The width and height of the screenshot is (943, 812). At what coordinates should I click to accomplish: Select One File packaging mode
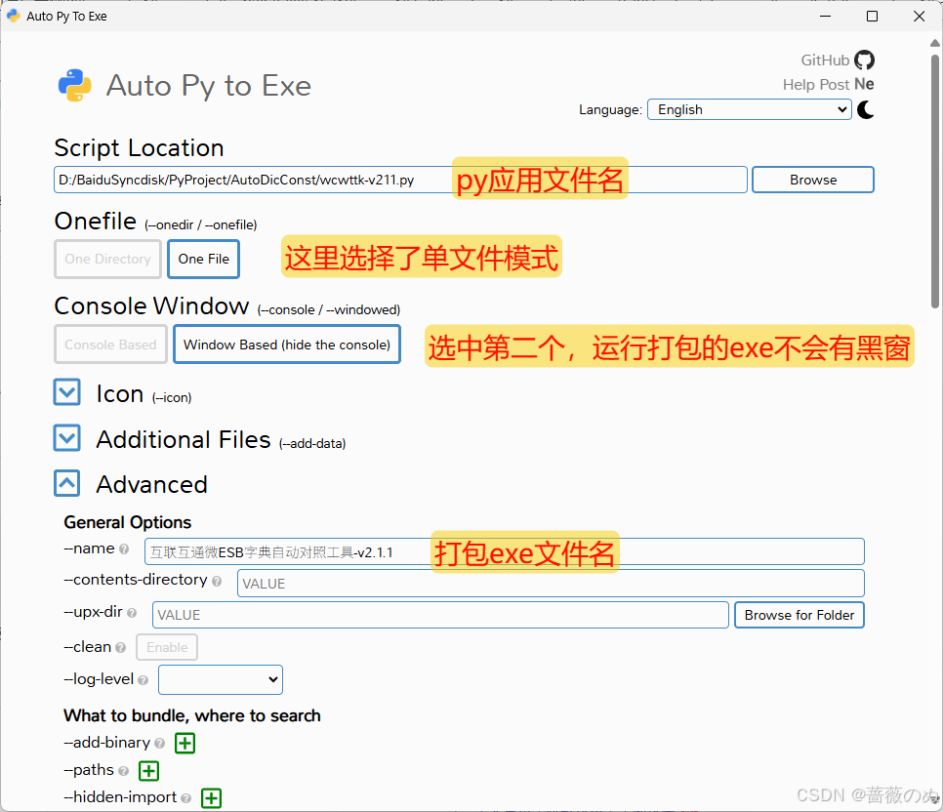[x=203, y=259]
